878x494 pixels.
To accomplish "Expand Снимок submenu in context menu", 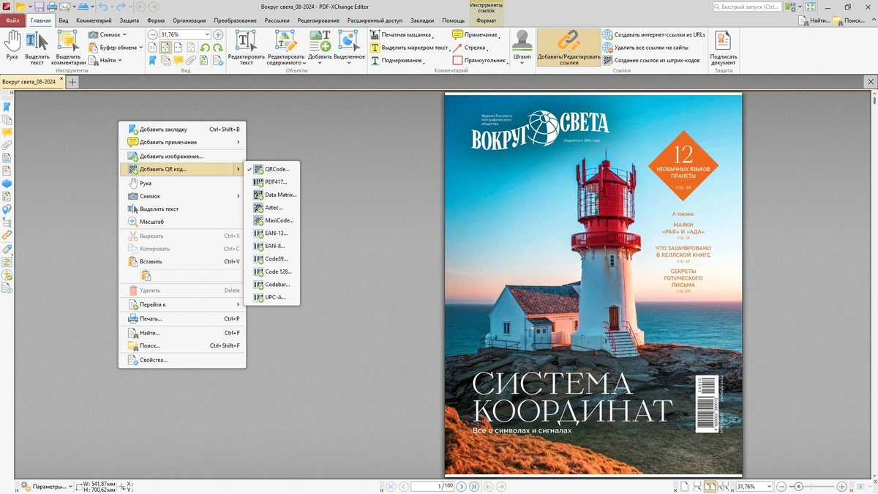I will 182,196.
